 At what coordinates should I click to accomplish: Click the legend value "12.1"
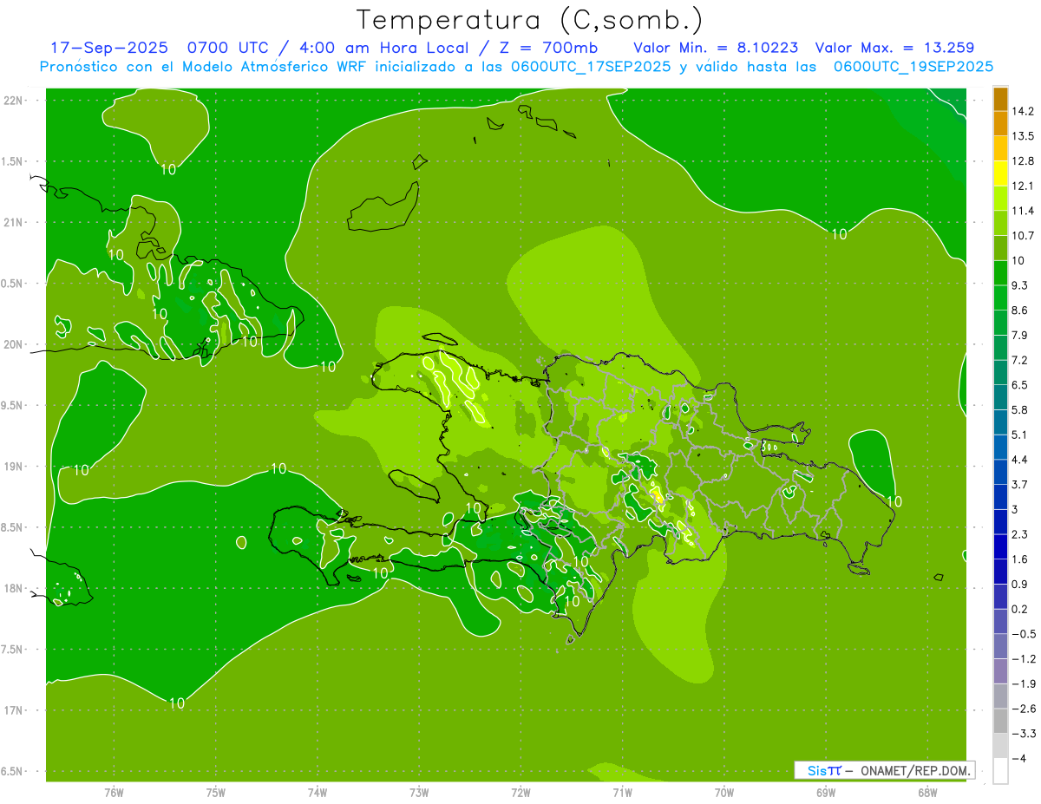(1024, 186)
